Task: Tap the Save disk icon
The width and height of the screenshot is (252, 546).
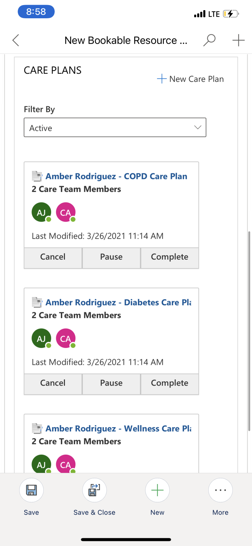Action: (x=31, y=490)
